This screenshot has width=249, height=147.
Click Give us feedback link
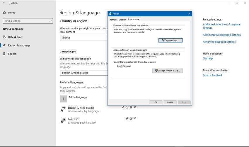213,75
